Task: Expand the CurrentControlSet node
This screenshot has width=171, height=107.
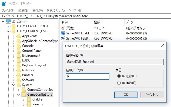Action: pyautogui.click(x=19, y=90)
